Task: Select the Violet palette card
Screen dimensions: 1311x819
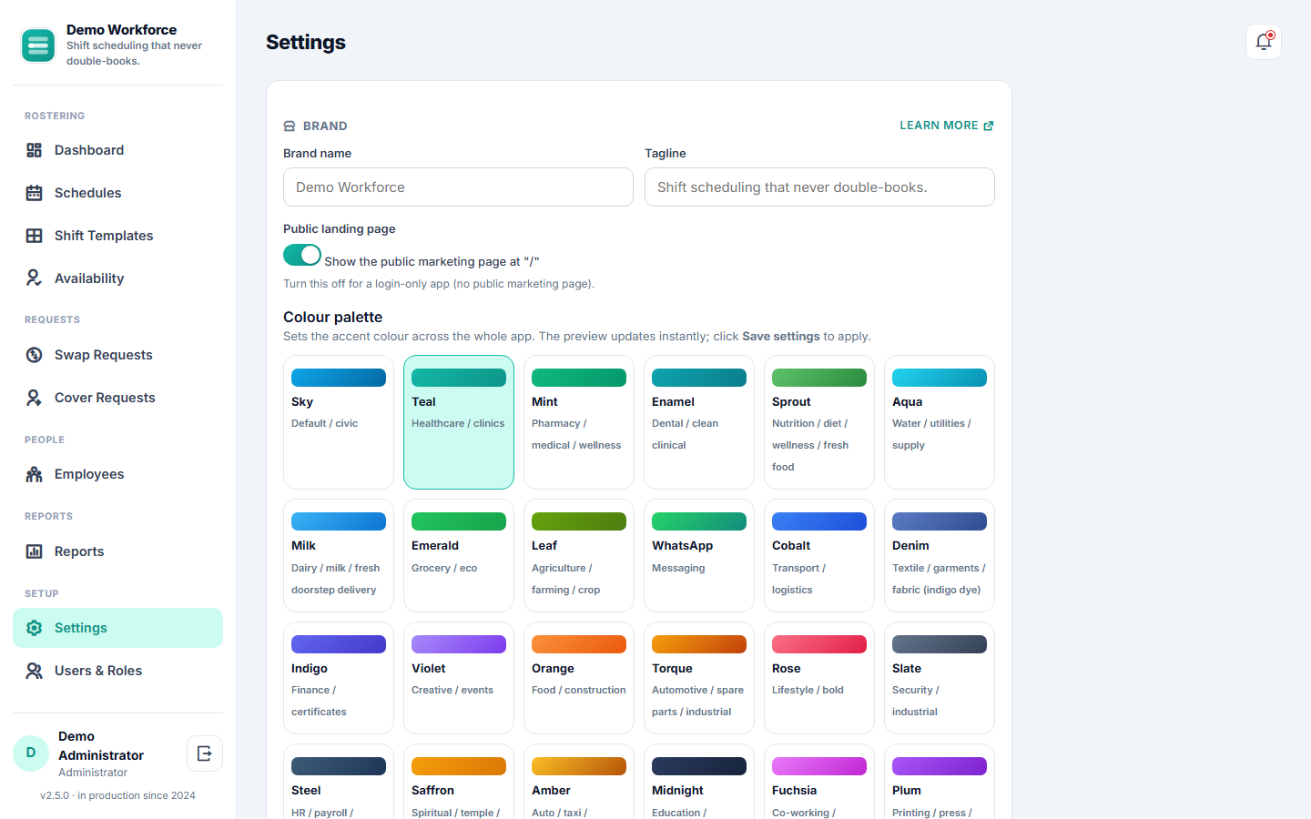Action: (x=459, y=678)
